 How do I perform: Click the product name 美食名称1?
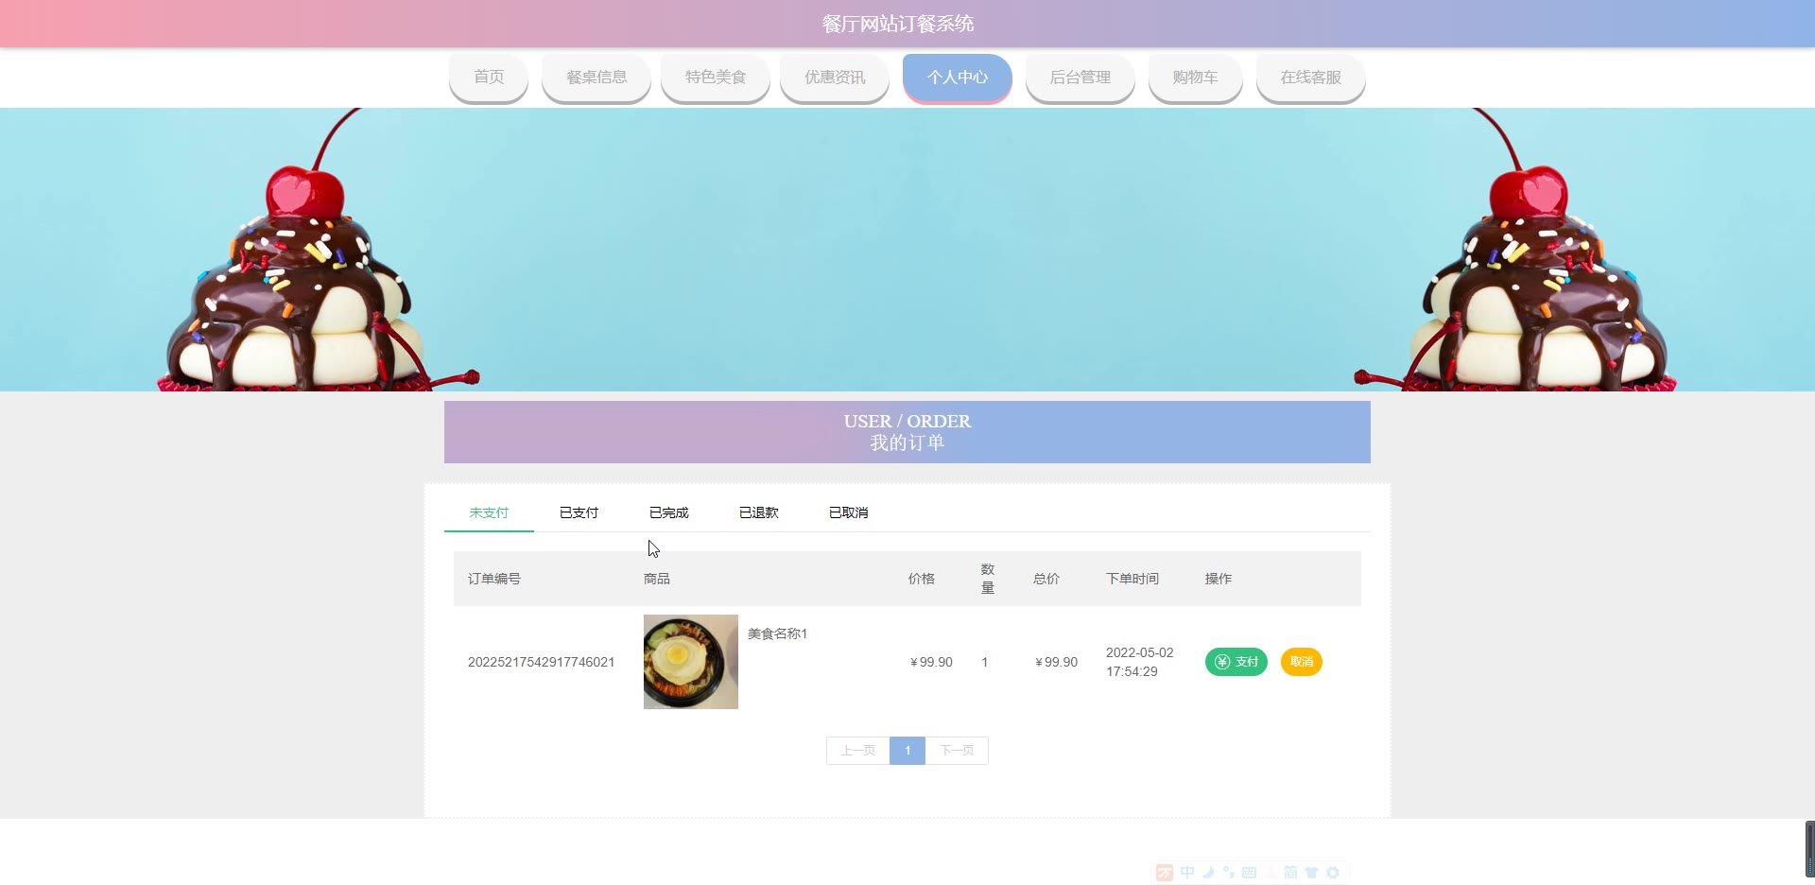pyautogui.click(x=777, y=633)
